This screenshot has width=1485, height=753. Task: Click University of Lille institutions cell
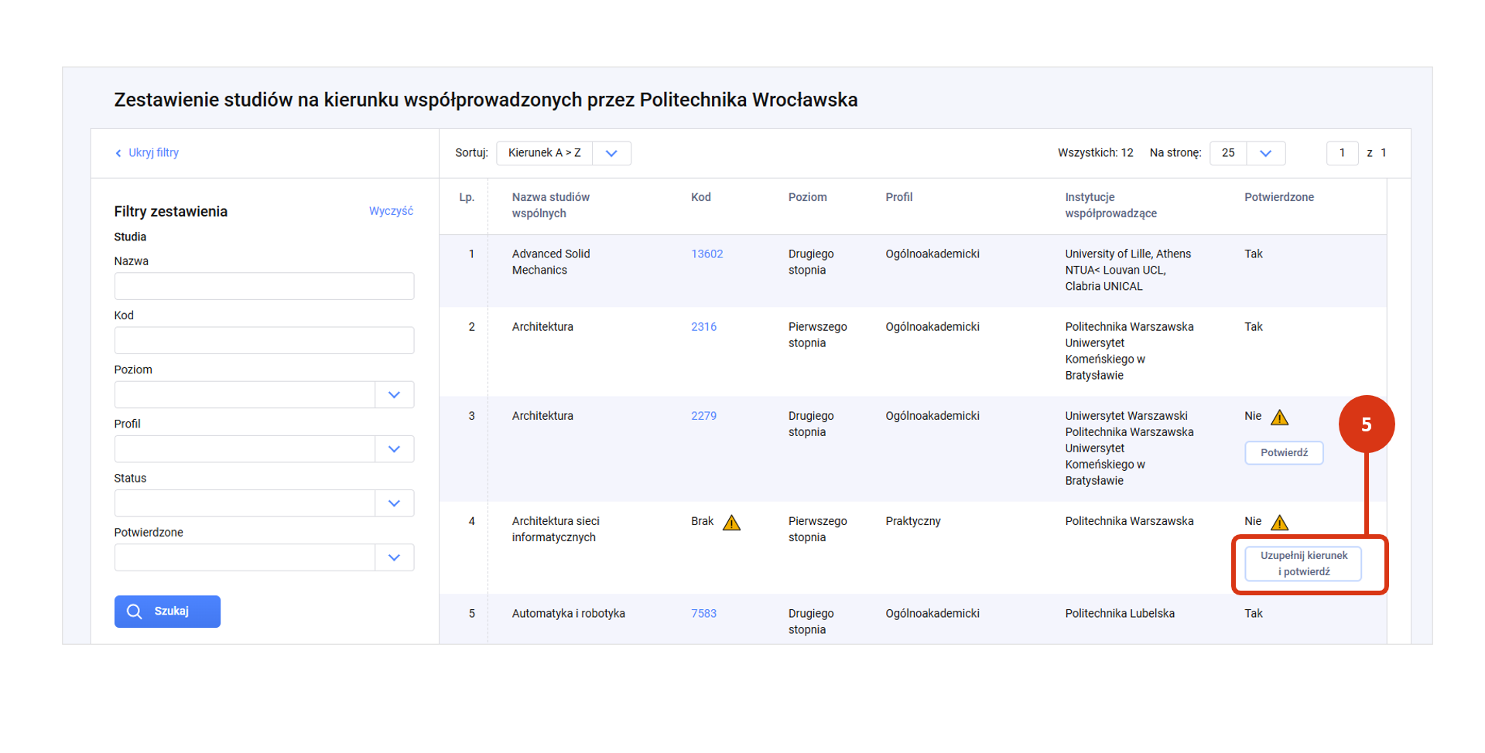click(1128, 271)
